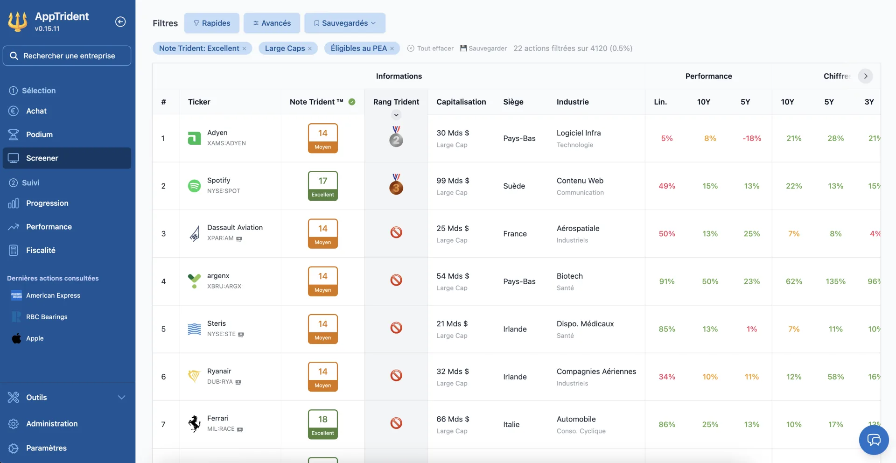Open the Sauvegardés filters dropdown
Image resolution: width=896 pixels, height=463 pixels.
pyautogui.click(x=345, y=23)
